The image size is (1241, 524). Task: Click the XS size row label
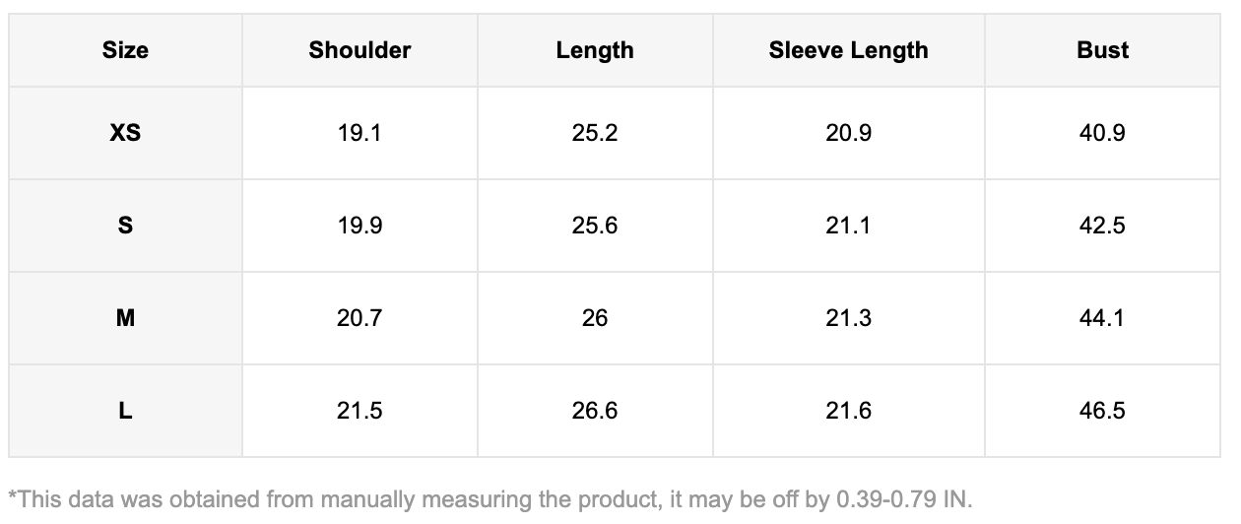tap(125, 133)
